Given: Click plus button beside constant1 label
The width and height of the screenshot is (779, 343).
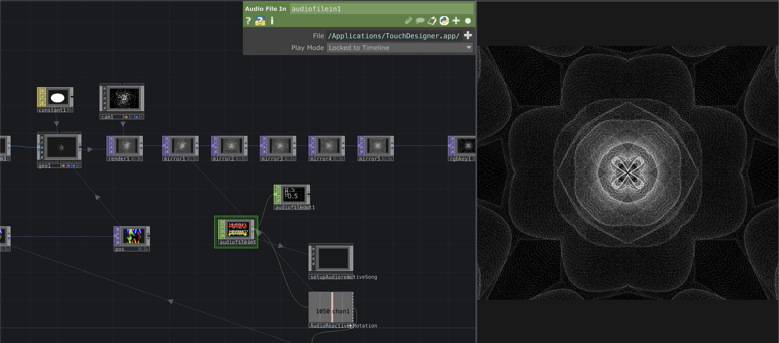Looking at the screenshot, I should (70, 110).
